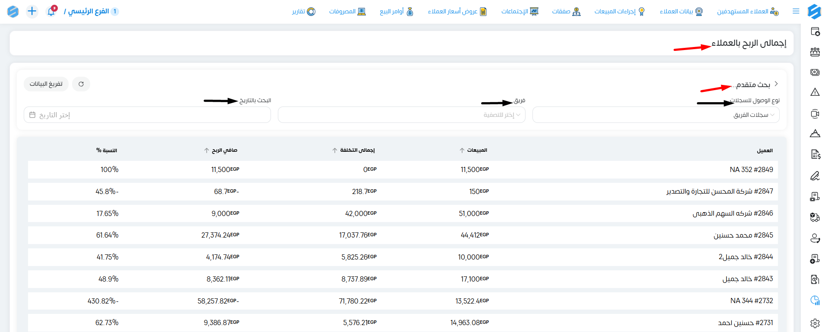This screenshot has width=828, height=332.
Task: Click the إجمالى الربح بالعملاء page title
Action: click(749, 43)
